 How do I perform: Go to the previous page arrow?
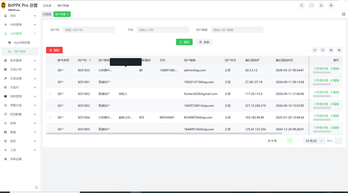282,141
